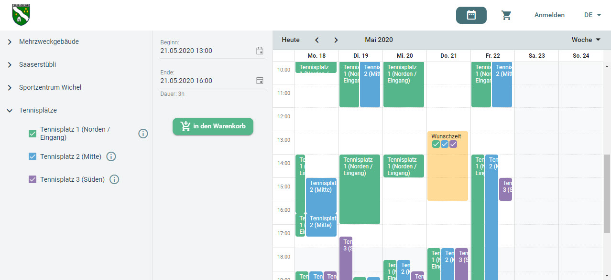Open the date picker for Ende
The image size is (611, 280).
(260, 81)
